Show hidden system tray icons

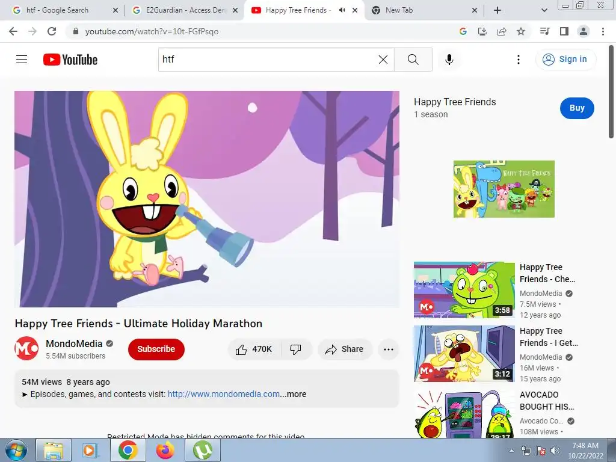coord(511,451)
